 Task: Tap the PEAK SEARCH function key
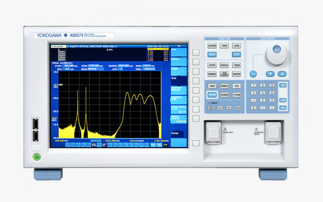(x=224, y=74)
